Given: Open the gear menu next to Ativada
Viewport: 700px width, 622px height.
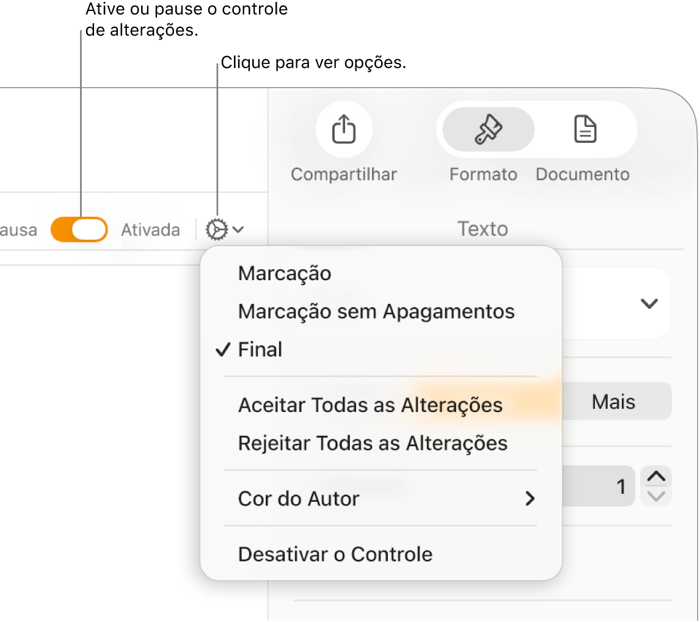Looking at the screenshot, I should pos(217,230).
